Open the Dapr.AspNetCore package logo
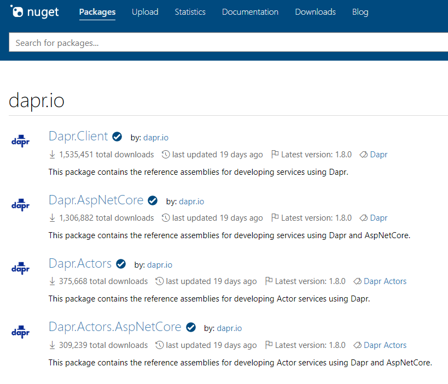This screenshot has height=384, width=448. tap(21, 205)
